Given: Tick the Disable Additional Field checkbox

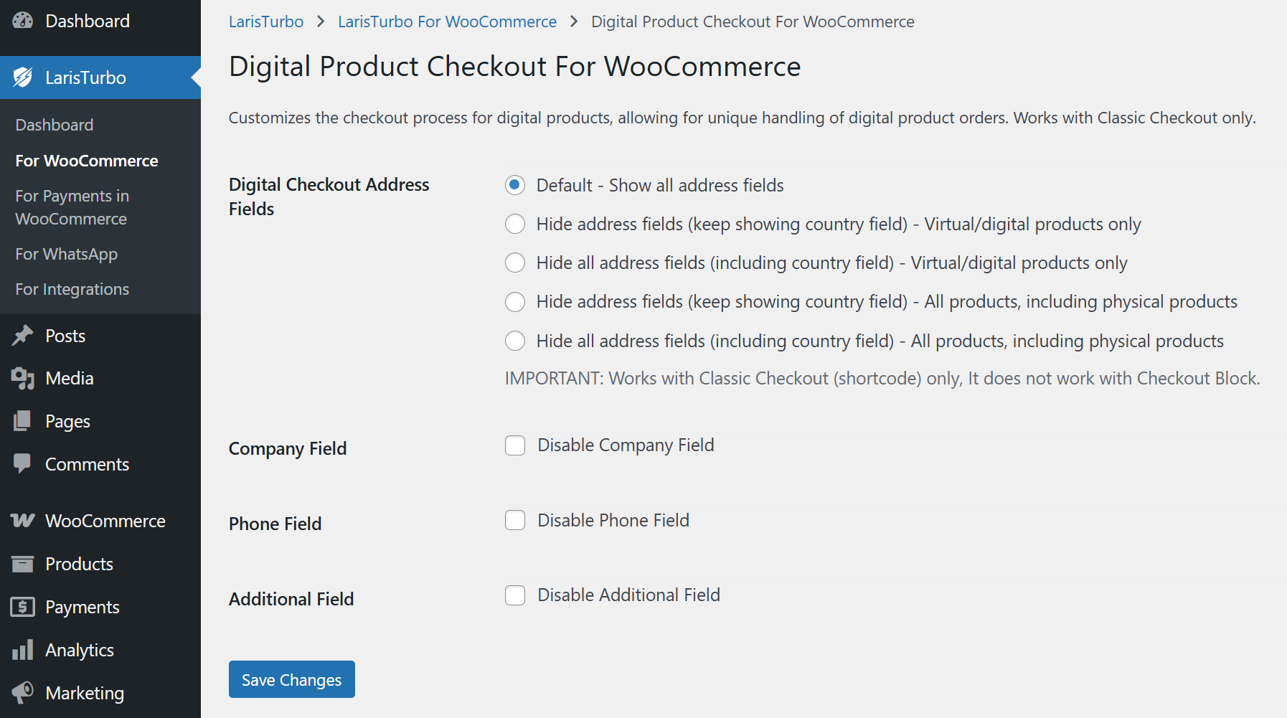Looking at the screenshot, I should tap(515, 595).
